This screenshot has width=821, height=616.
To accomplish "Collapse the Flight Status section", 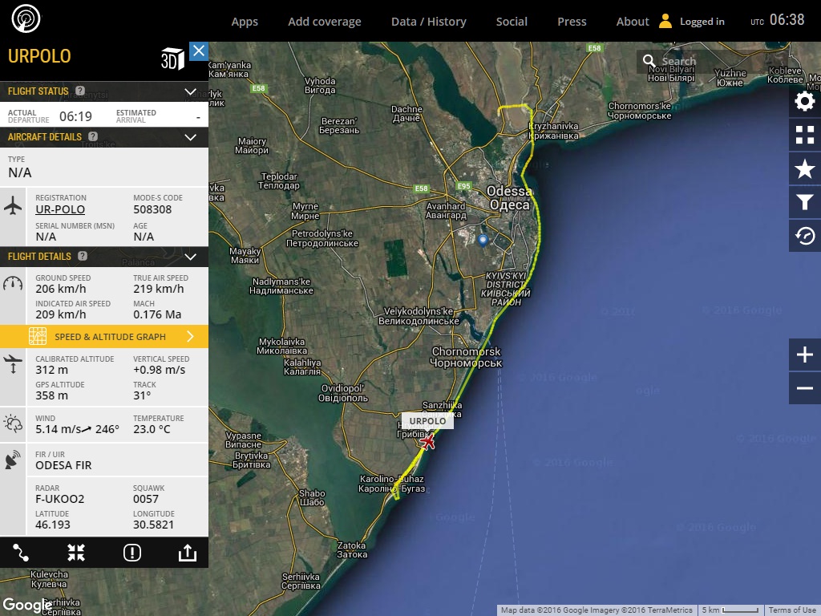I will pos(190,91).
